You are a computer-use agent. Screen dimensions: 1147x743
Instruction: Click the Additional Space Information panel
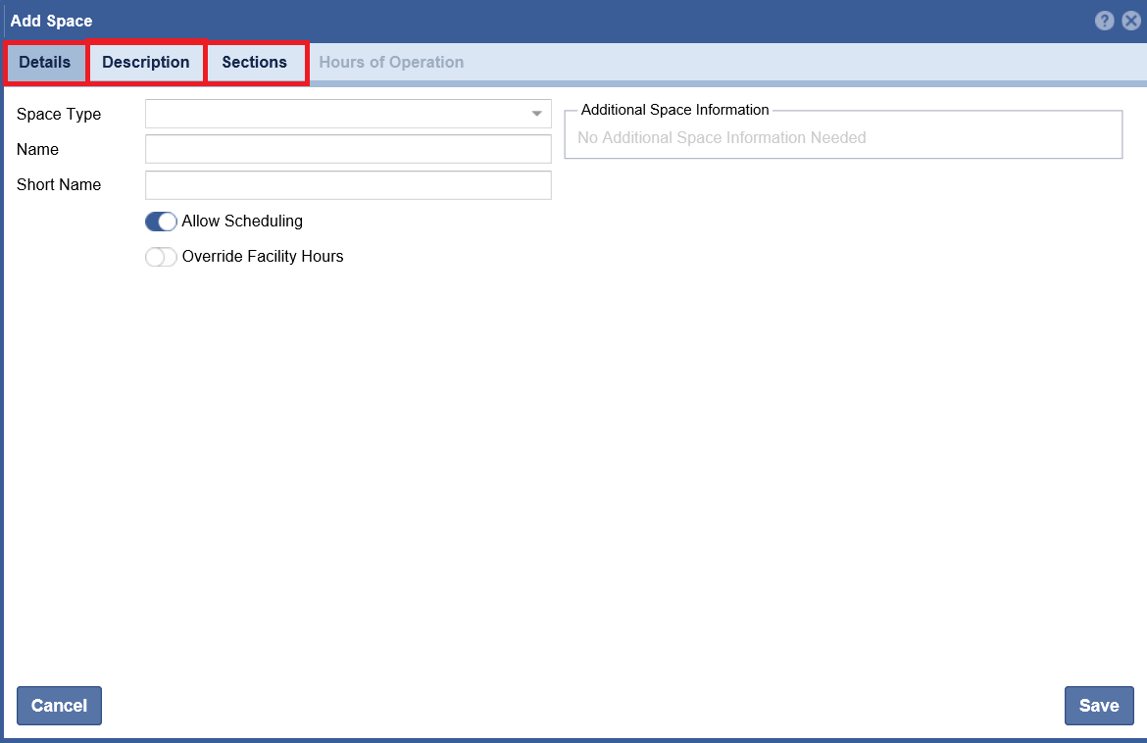pos(843,137)
